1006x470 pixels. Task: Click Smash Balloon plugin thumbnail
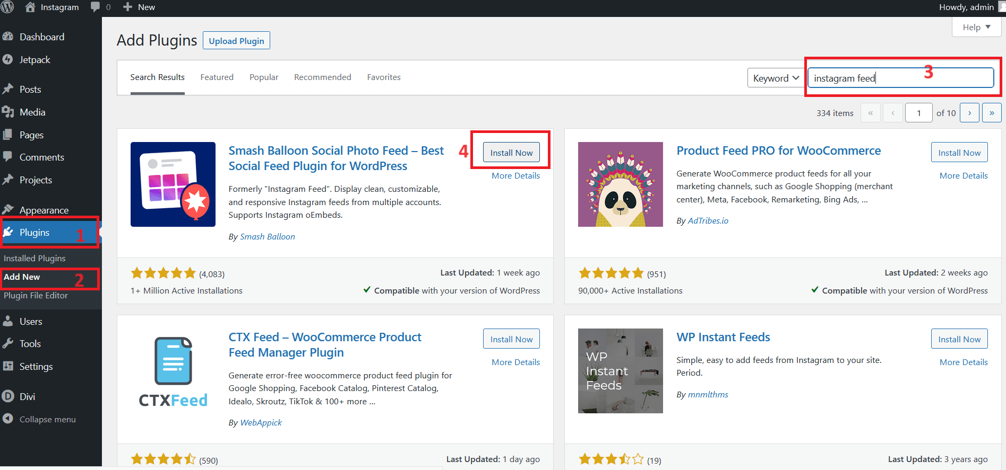[173, 184]
